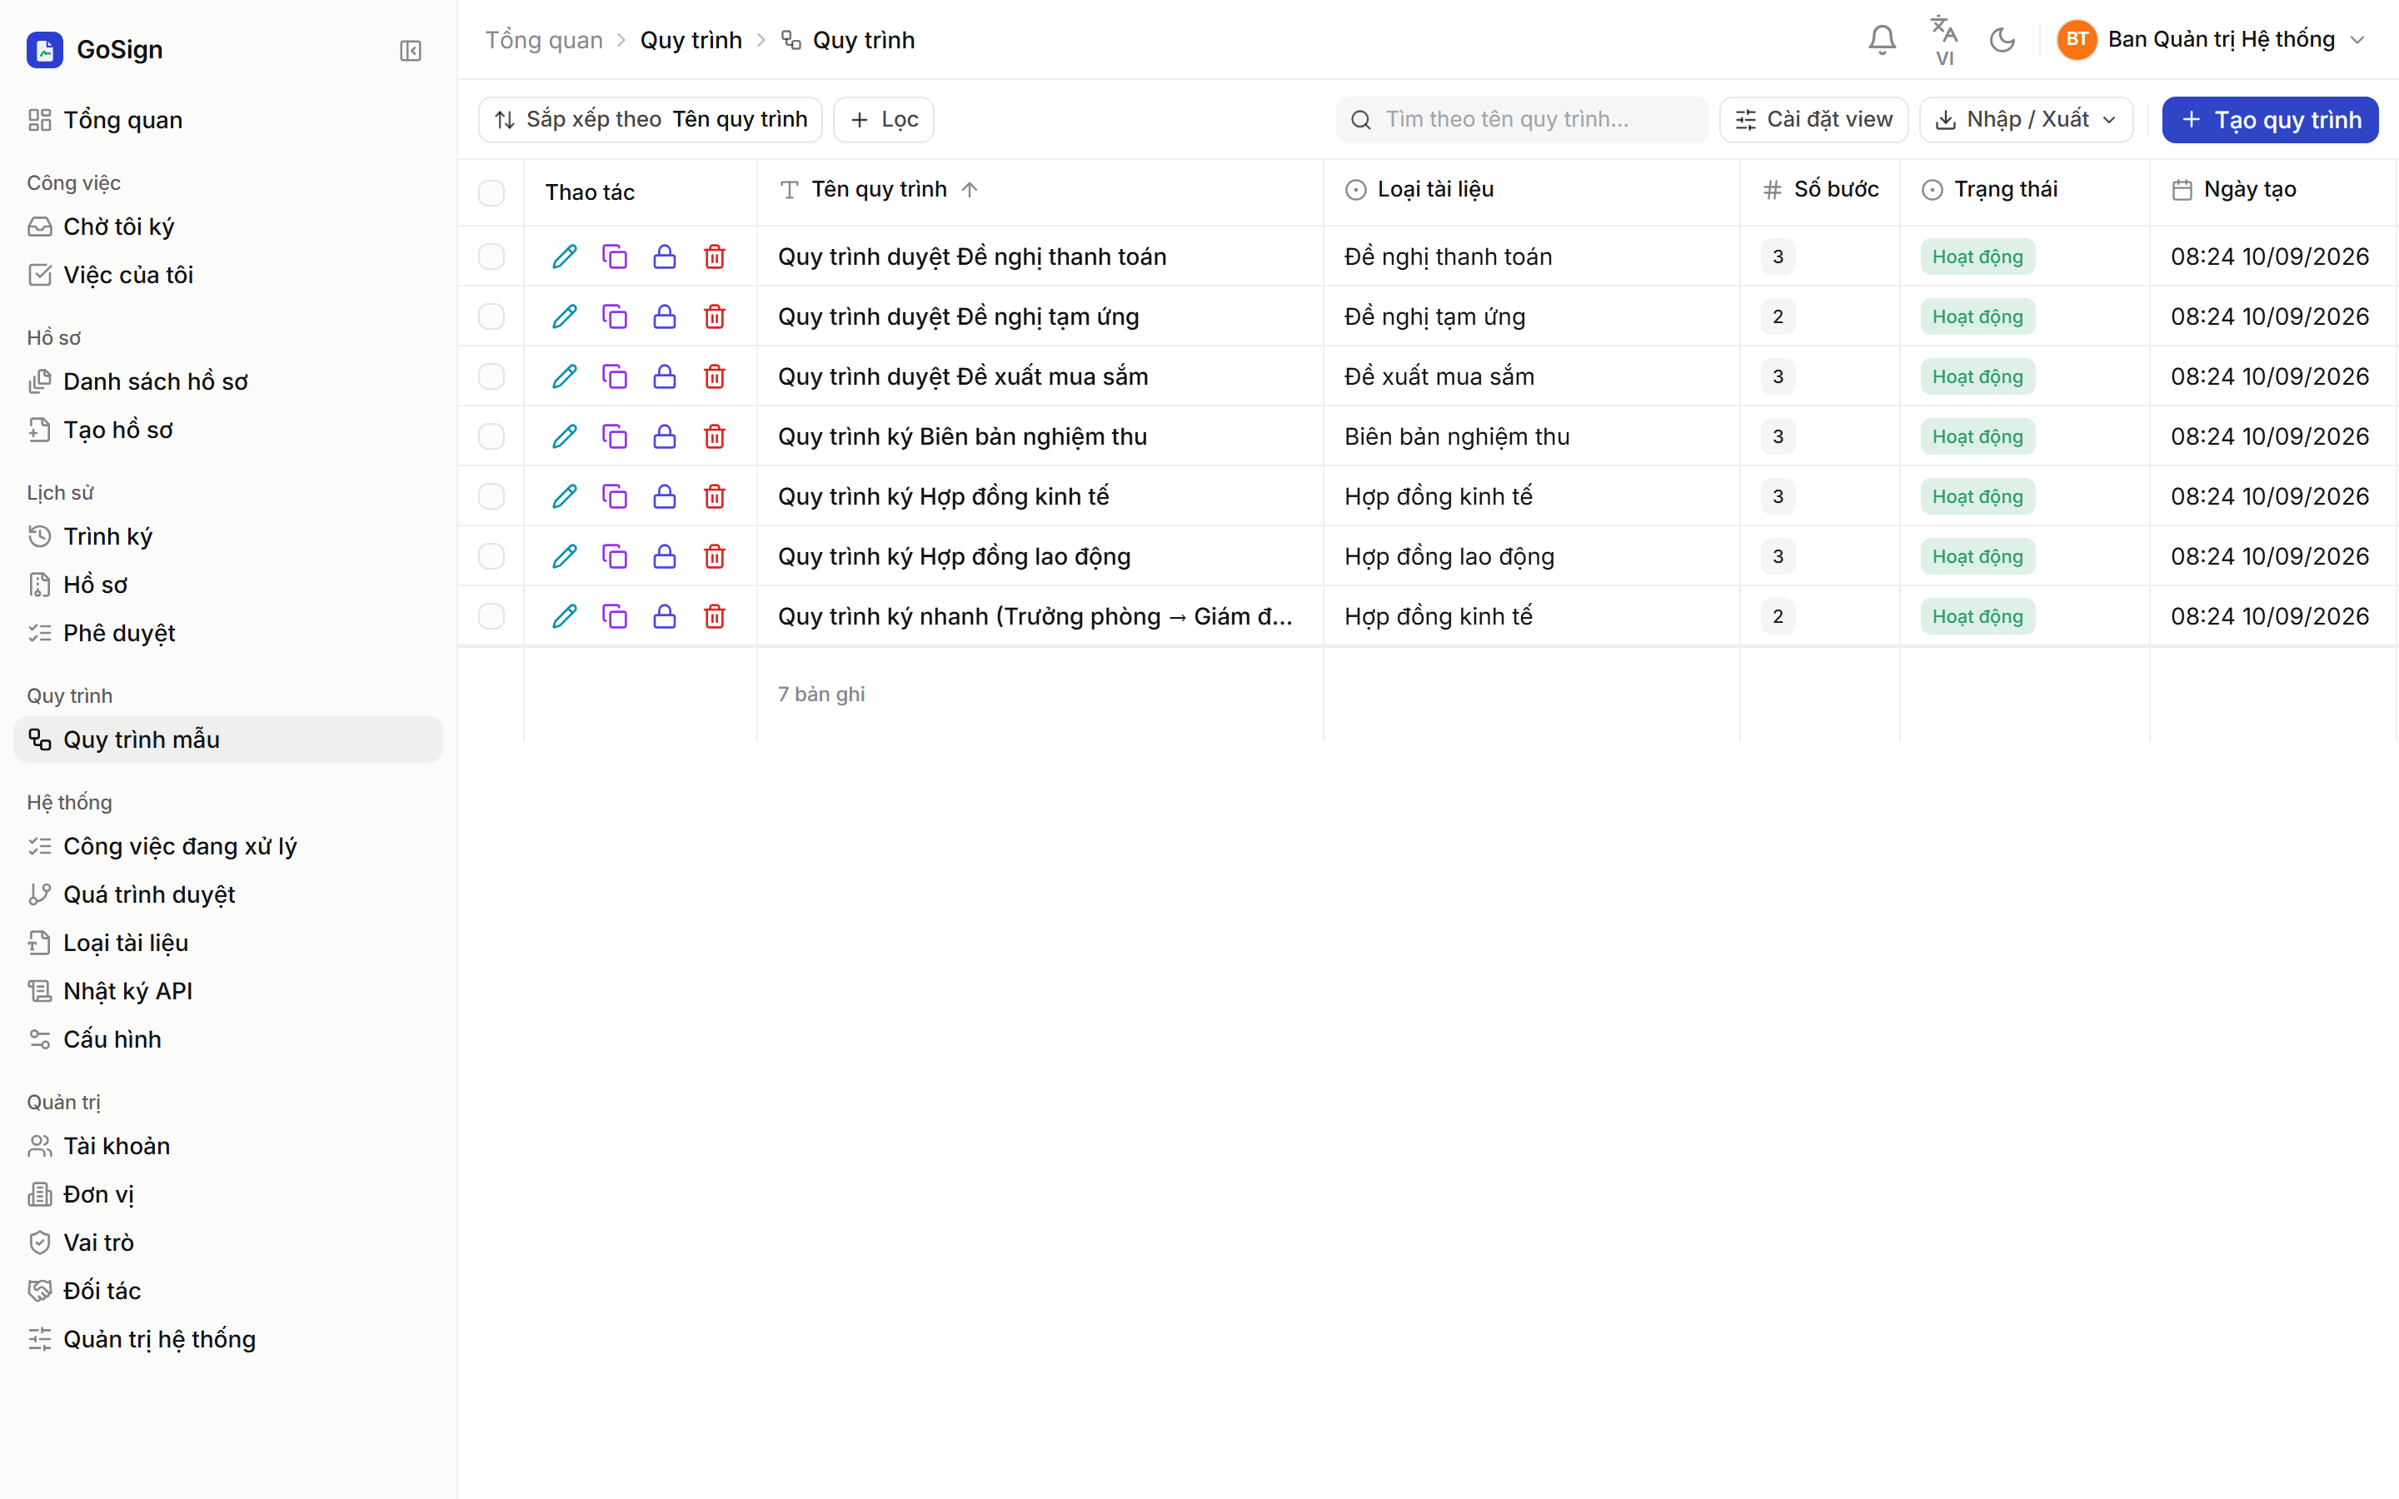Click the Hoạt động badge in Hợp đồng lao động row
This screenshot has width=2399, height=1499.
click(1978, 557)
